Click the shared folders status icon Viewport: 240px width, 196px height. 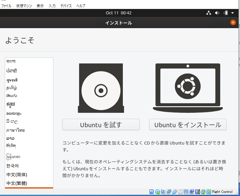click(x=180, y=192)
